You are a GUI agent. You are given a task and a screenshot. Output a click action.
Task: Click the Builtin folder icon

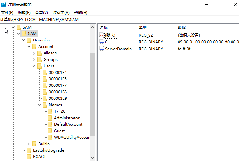coord(34,144)
